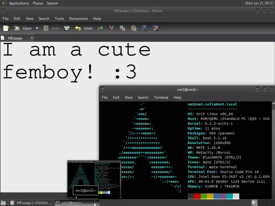The image size is (275, 206).
Task: Open the Places panel menu
Action: coord(38,3)
